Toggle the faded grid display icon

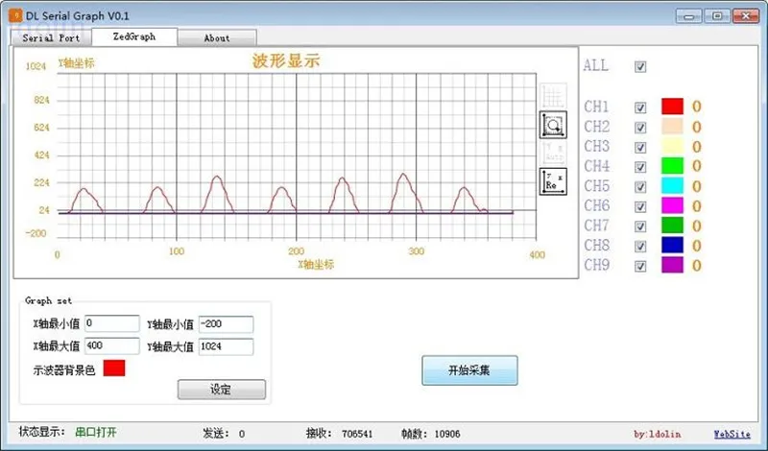point(553,96)
